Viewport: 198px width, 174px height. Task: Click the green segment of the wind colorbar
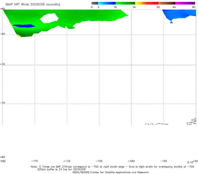pyautogui.click(x=125, y=3)
